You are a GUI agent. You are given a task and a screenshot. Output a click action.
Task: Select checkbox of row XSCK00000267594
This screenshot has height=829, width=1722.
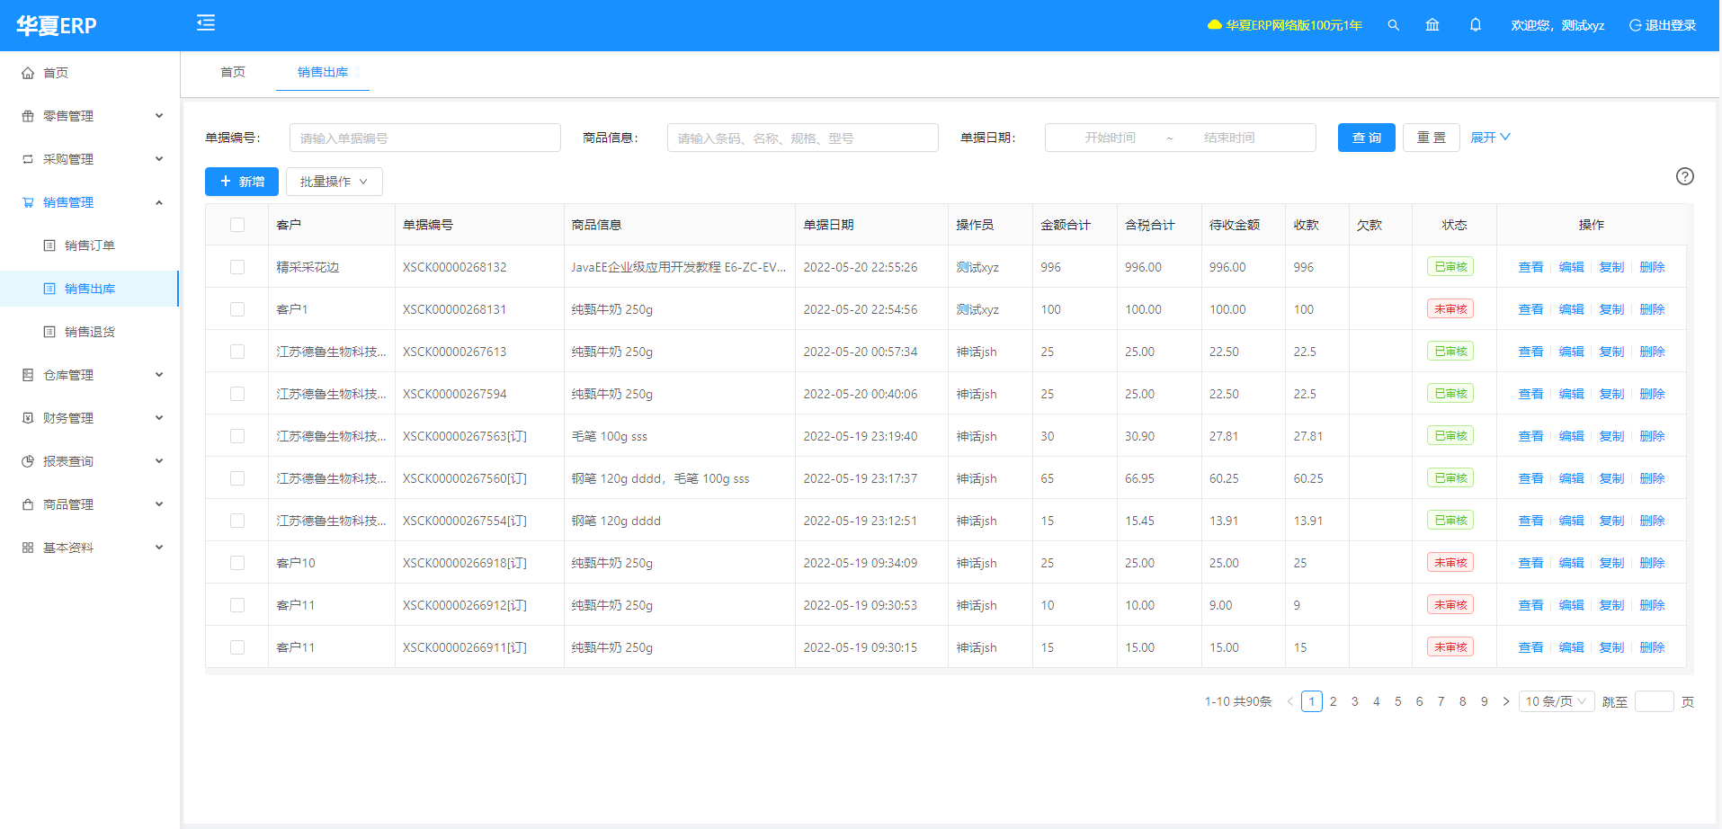point(237,394)
